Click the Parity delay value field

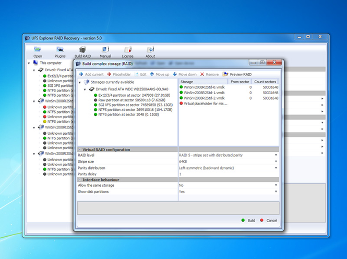click(x=229, y=174)
